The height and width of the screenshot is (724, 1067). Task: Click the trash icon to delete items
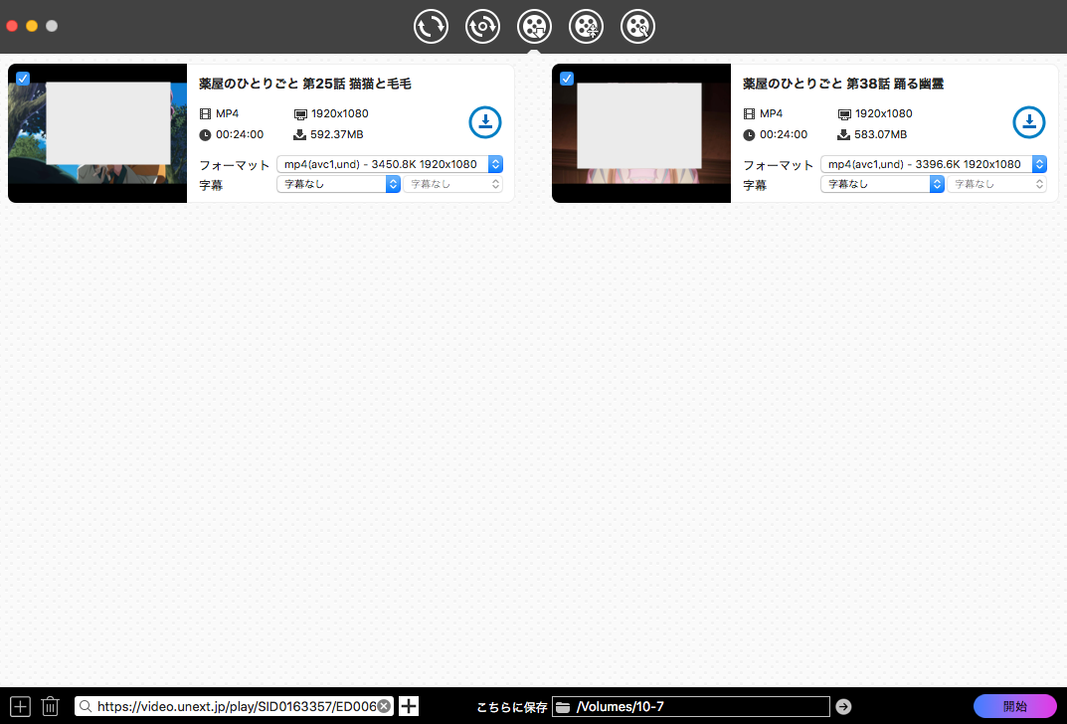click(50, 706)
